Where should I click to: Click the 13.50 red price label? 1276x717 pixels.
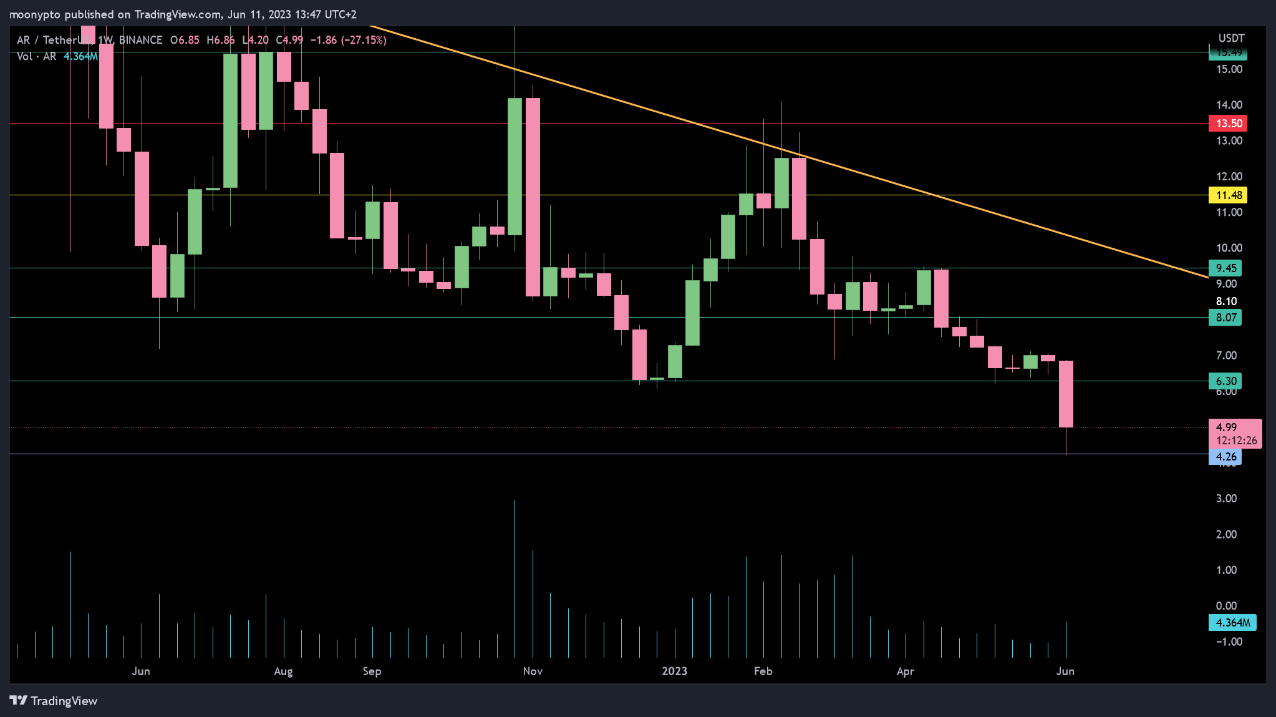coord(1228,123)
